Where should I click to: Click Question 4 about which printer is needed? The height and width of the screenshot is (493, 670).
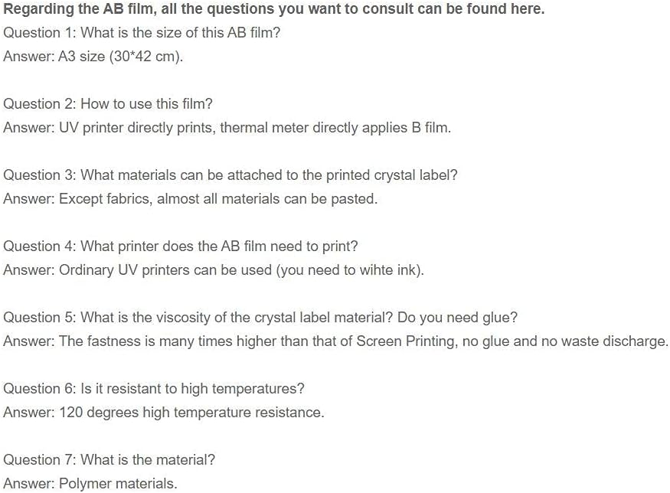[181, 246]
